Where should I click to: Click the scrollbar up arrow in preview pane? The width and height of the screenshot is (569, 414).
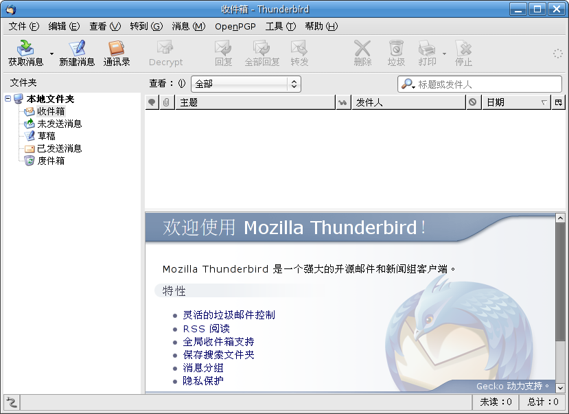pos(560,218)
